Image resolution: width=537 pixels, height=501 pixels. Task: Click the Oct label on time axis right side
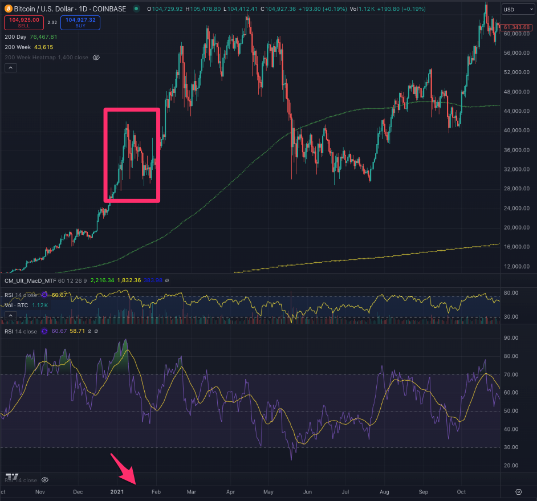pos(461,492)
